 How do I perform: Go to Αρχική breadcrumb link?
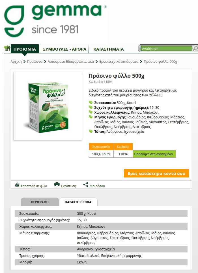pos(16,61)
